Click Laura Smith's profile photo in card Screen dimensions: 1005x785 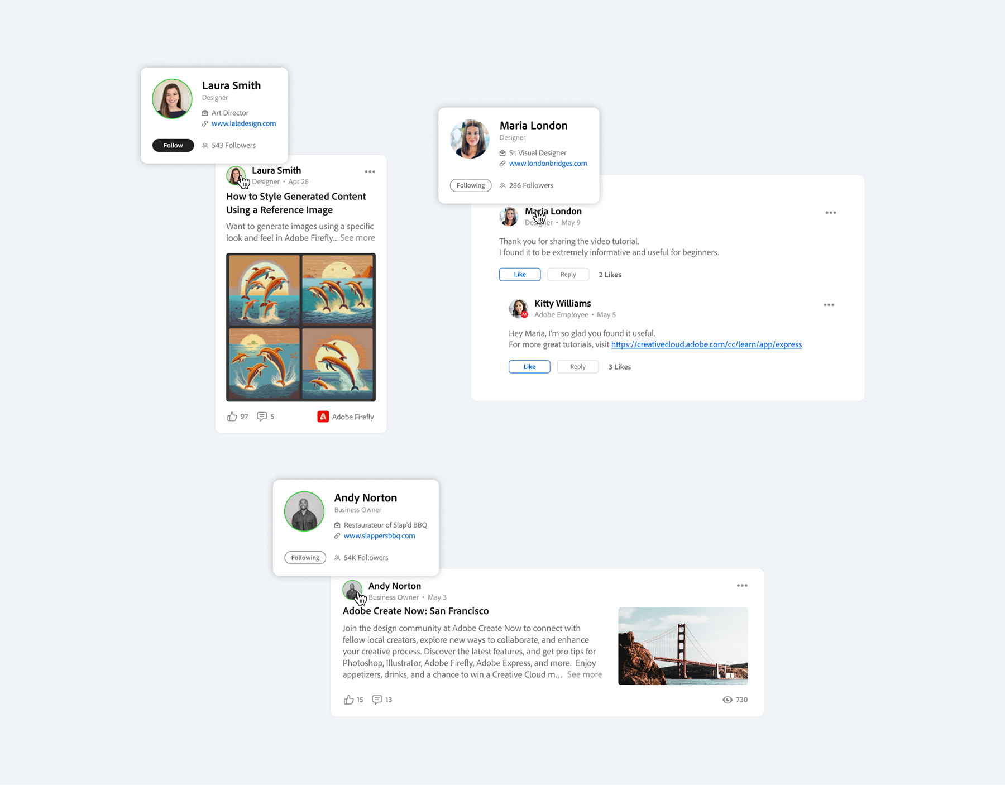point(172,99)
